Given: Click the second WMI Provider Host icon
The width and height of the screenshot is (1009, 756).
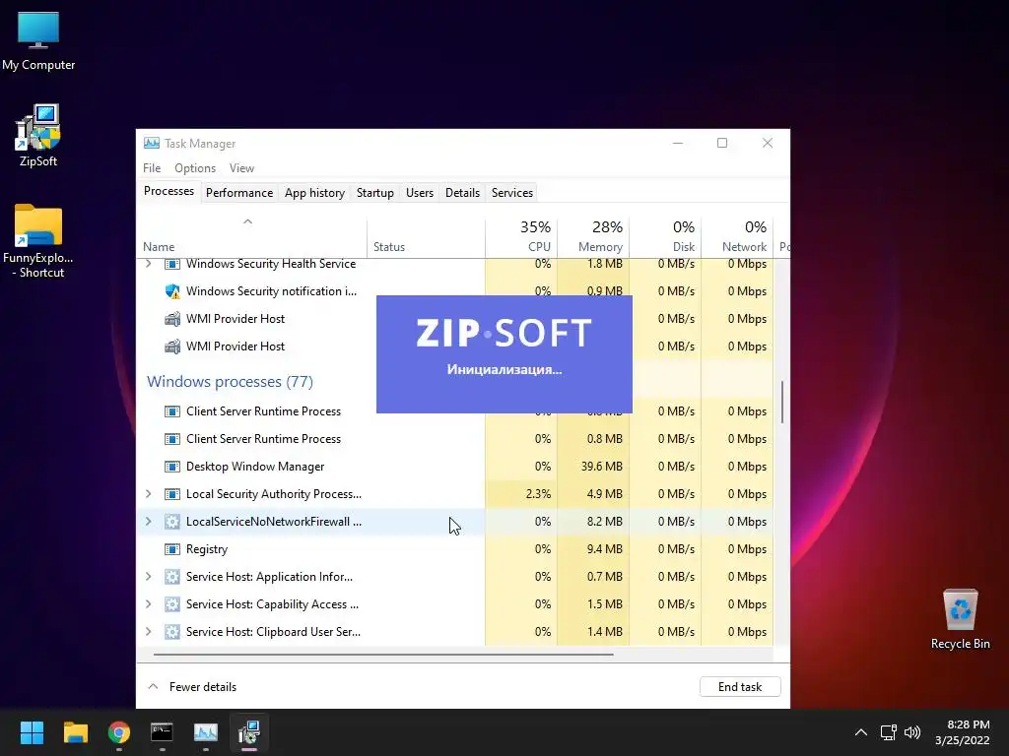Looking at the screenshot, I should (x=171, y=346).
